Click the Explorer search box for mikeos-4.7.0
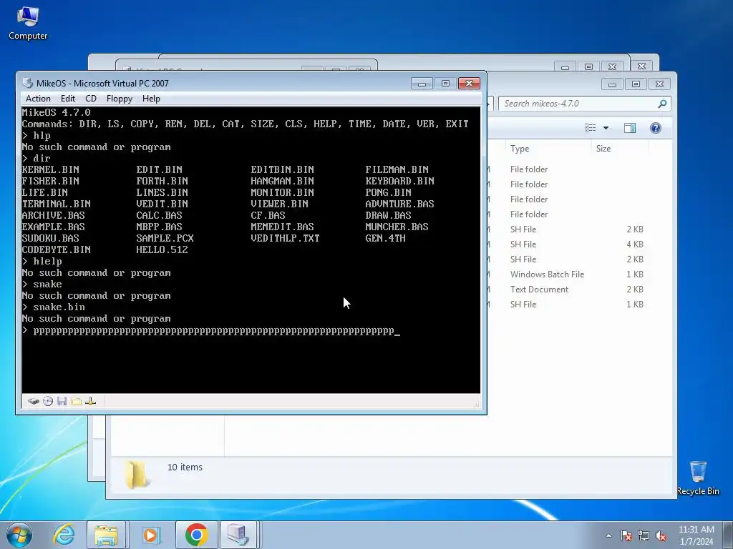The image size is (733, 549). tap(584, 104)
